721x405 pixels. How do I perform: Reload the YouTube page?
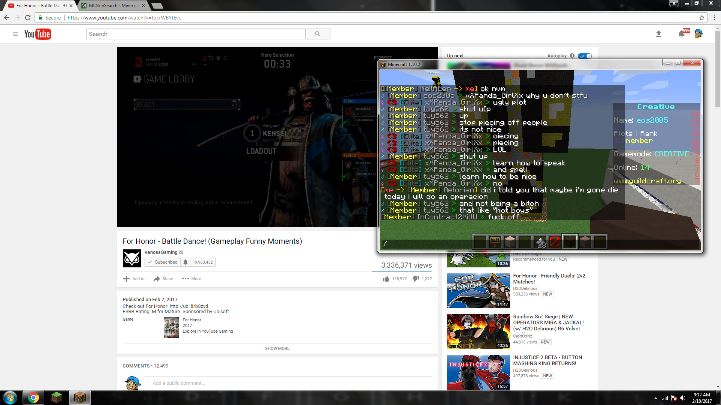pyautogui.click(x=28, y=18)
